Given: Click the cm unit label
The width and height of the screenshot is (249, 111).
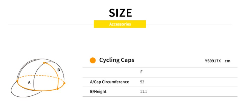Looking at the screenshot, I should coord(228,61).
